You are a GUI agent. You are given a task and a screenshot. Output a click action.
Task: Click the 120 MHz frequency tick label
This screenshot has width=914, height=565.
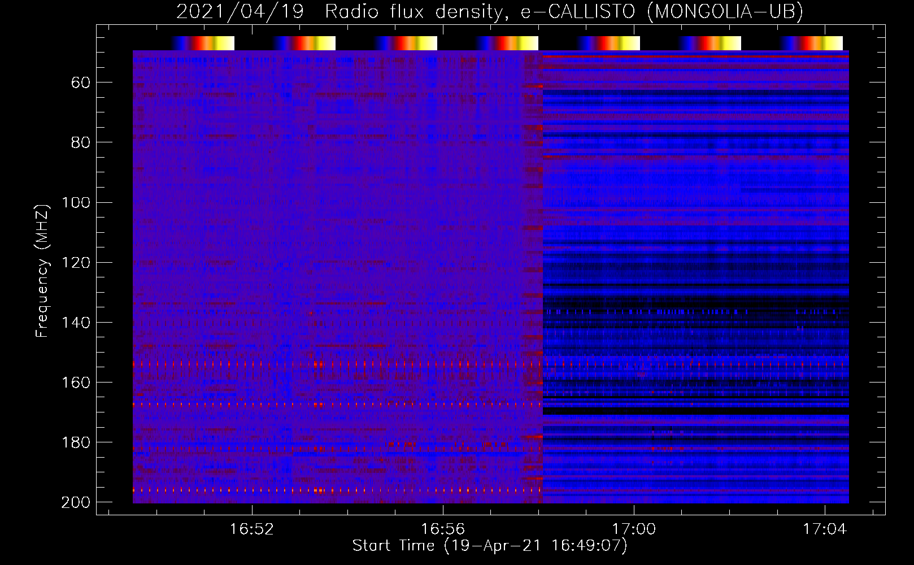[x=76, y=262]
